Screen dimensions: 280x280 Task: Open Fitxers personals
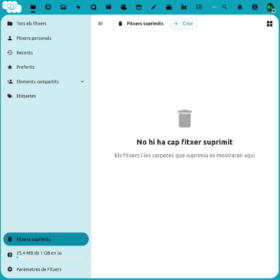[46, 38]
